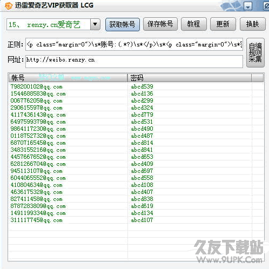269x269 pixels.
Task: Select account 0118752732@qq.com
Action: tap(38, 136)
